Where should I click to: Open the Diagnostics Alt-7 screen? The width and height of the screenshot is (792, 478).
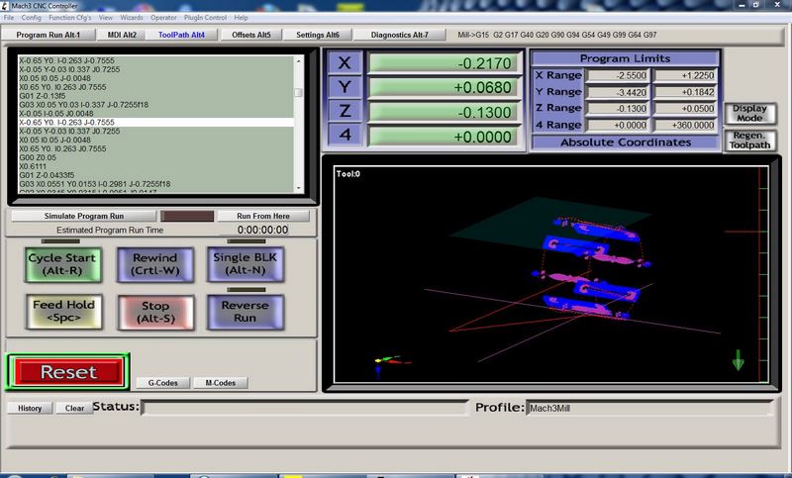pyautogui.click(x=399, y=35)
